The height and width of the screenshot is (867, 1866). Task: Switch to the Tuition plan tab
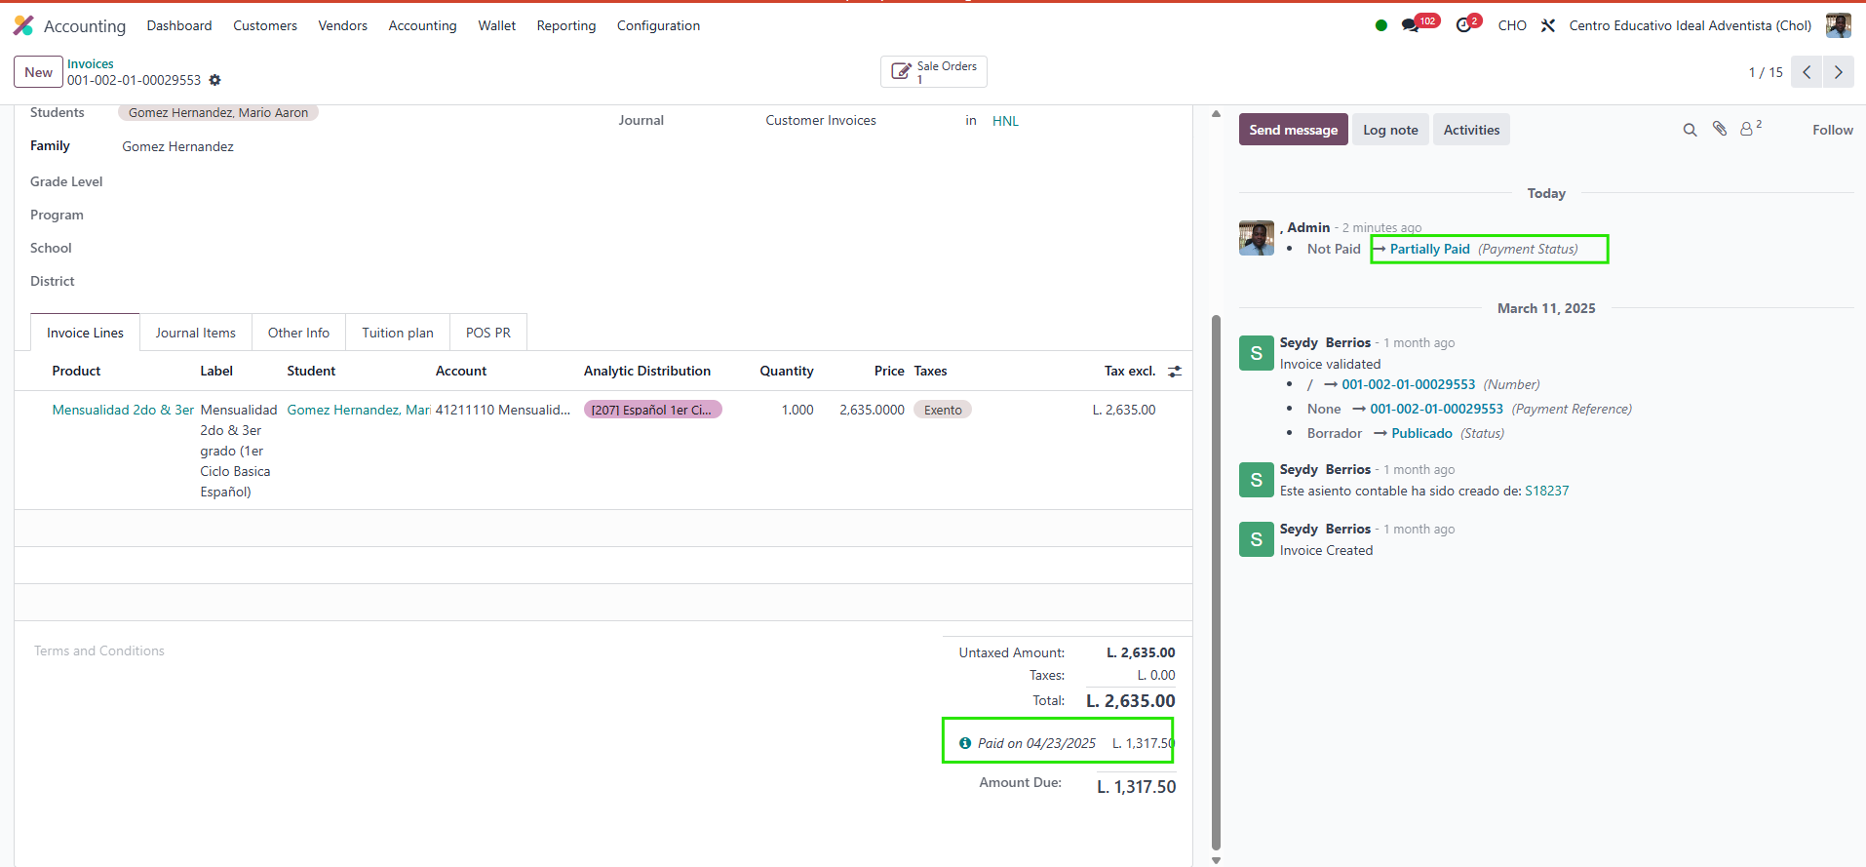click(397, 333)
